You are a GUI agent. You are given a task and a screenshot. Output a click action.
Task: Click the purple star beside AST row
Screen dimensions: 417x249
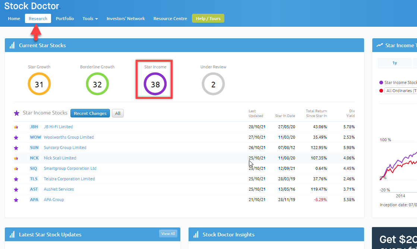(16, 189)
